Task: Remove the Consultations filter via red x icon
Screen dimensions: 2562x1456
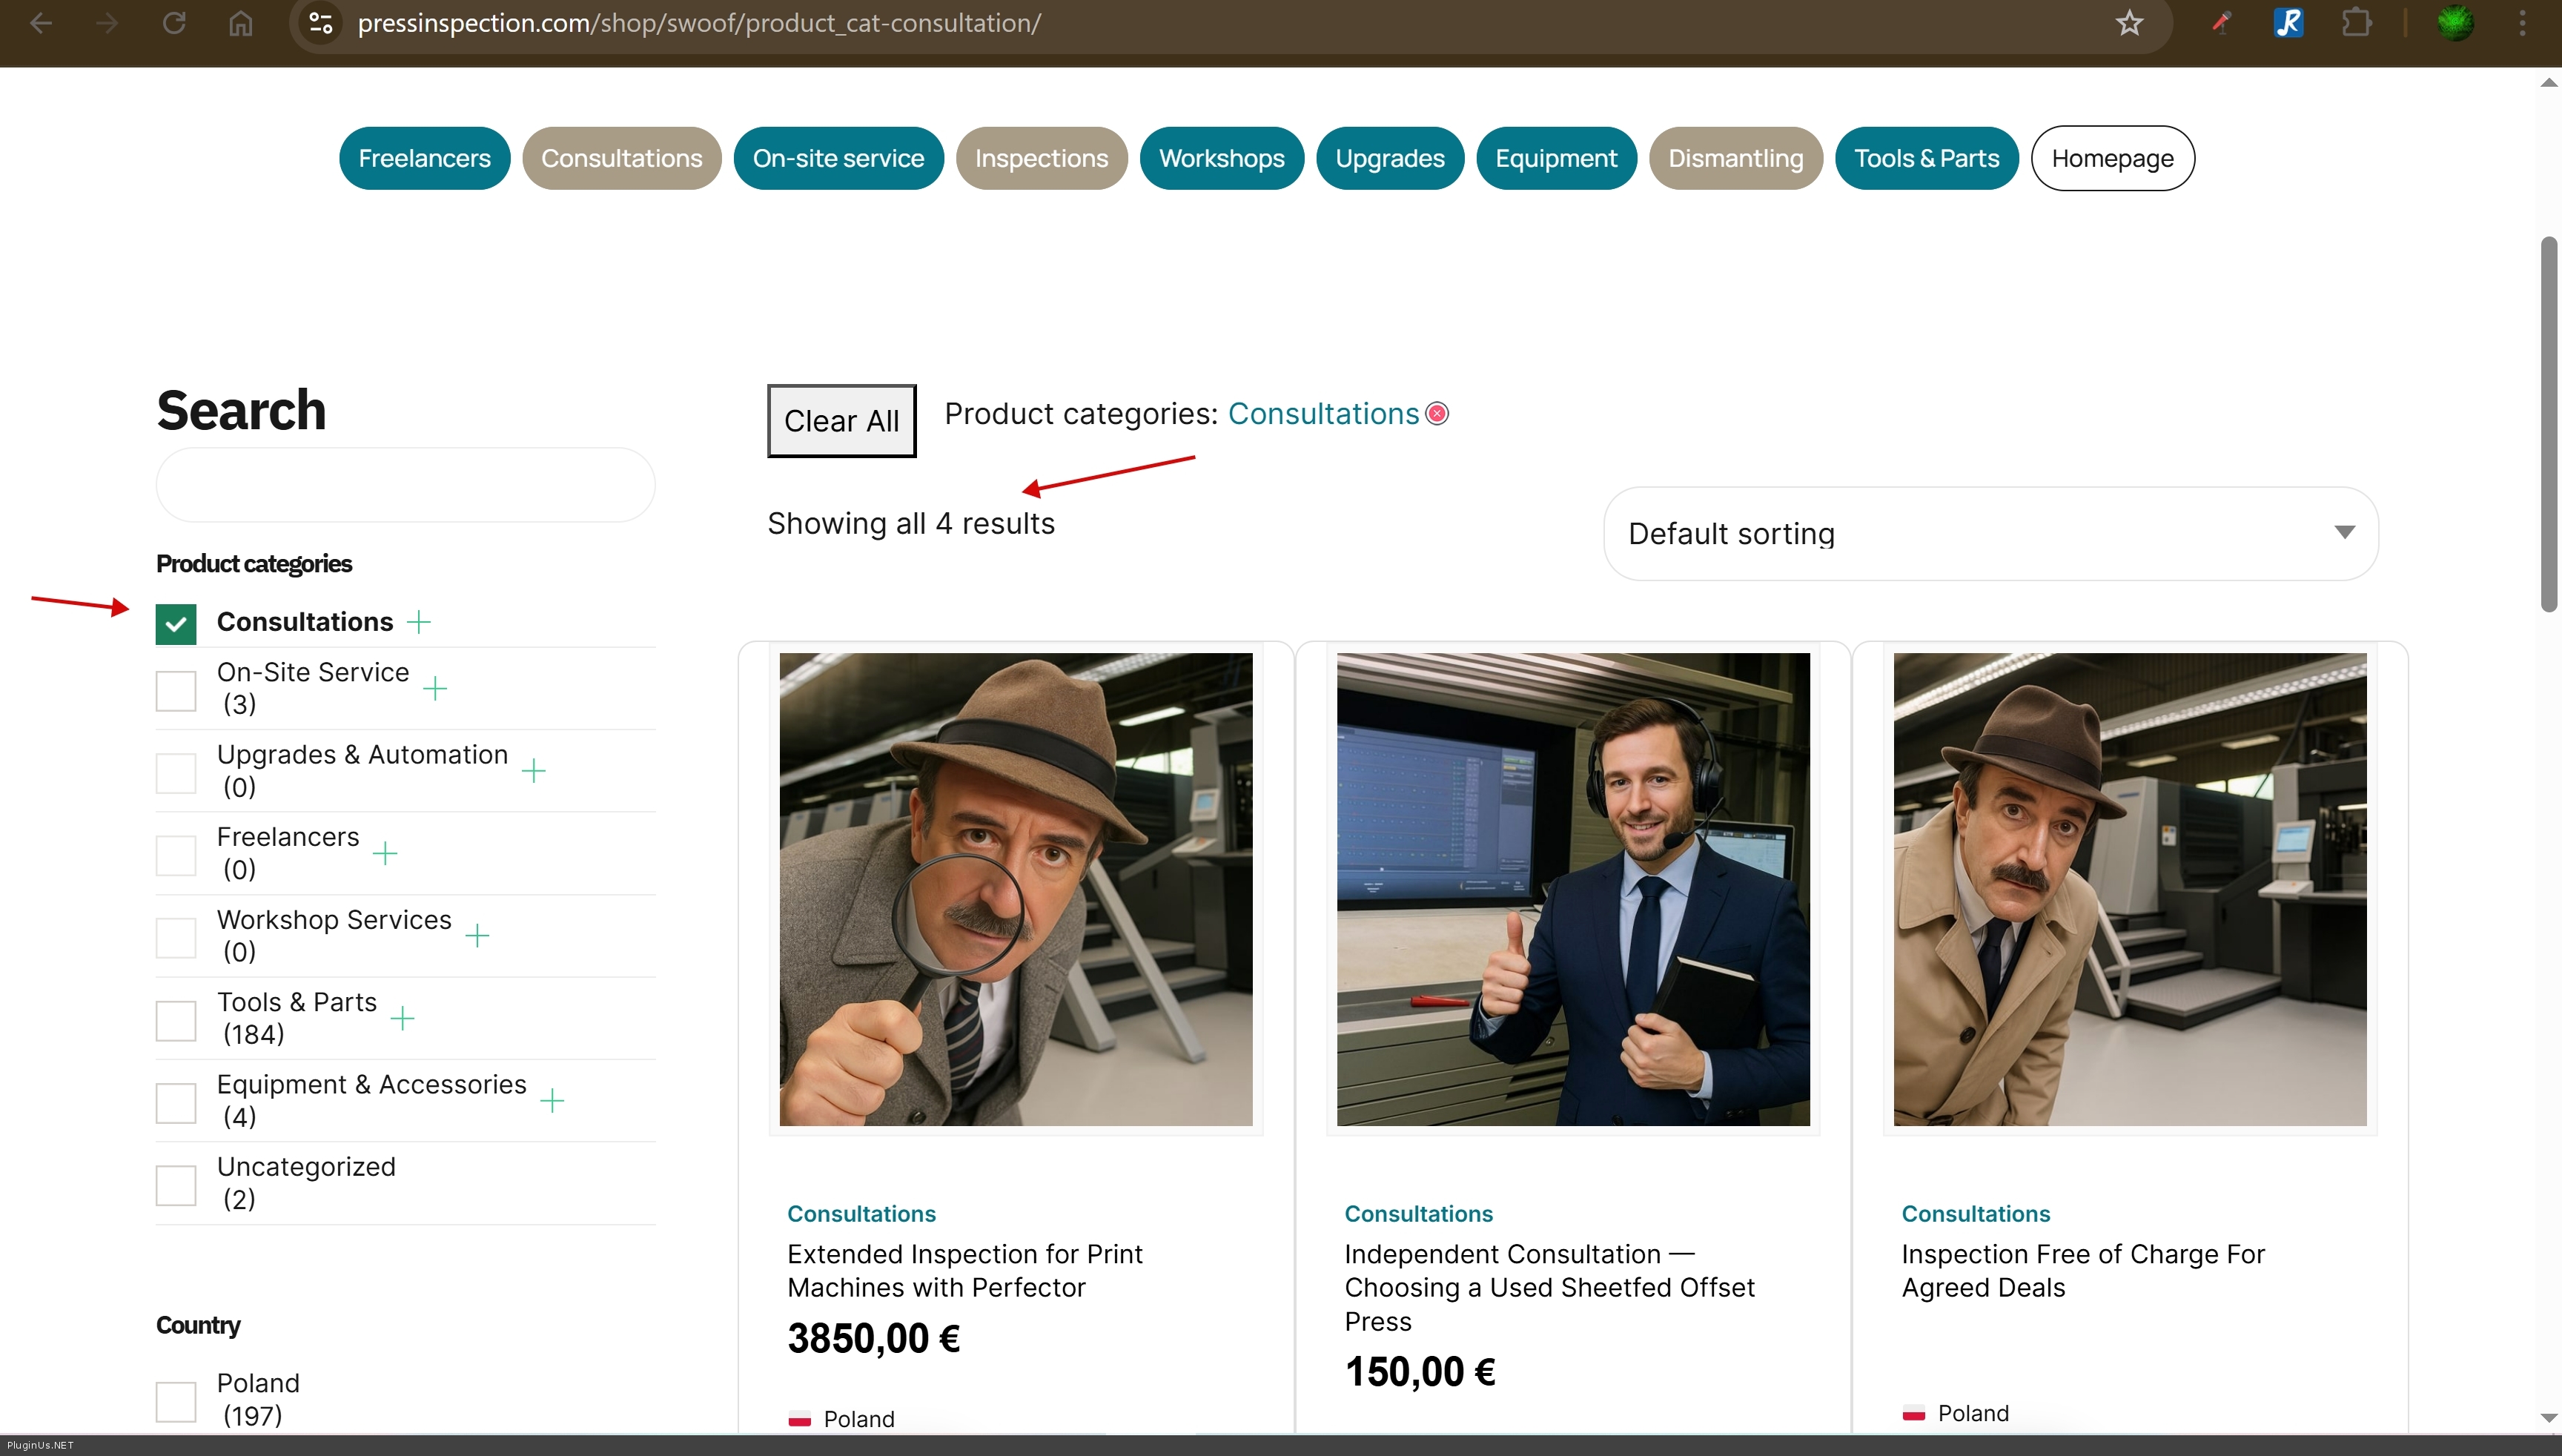Action: (x=1437, y=414)
